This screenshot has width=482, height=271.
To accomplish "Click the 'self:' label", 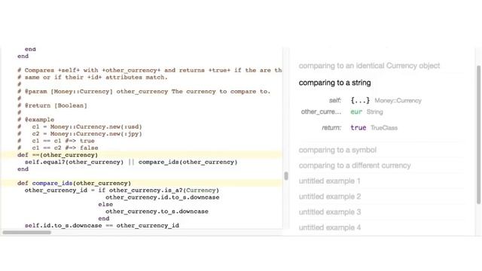I will pos(335,100).
